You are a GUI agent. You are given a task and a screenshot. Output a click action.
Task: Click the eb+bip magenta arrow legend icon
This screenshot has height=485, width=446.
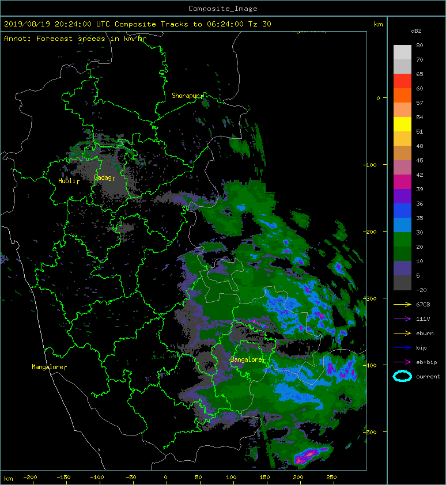[402, 362]
